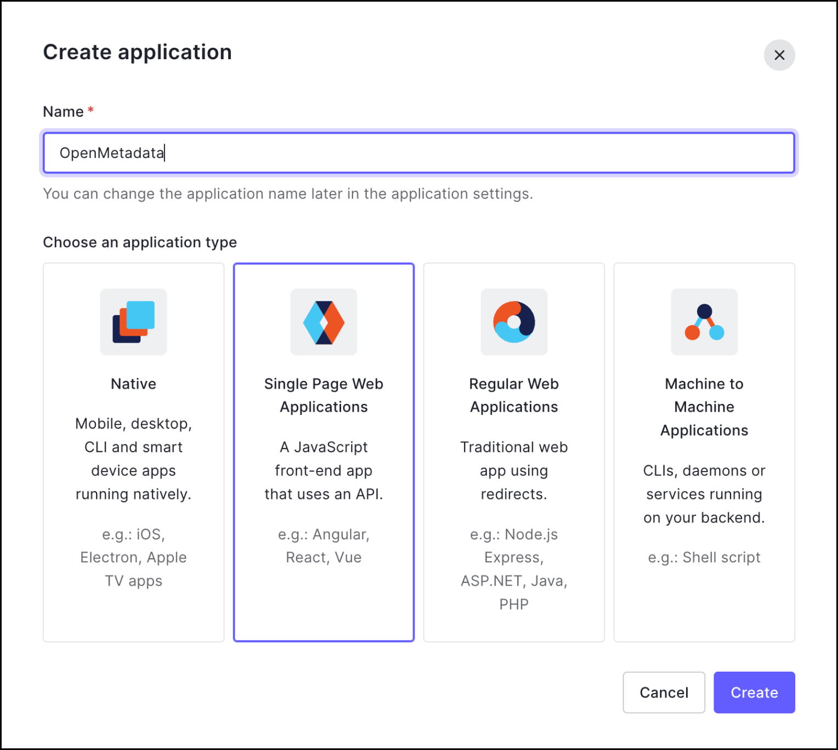Click the OpenMetadata name field
The width and height of the screenshot is (838, 750).
(x=418, y=153)
